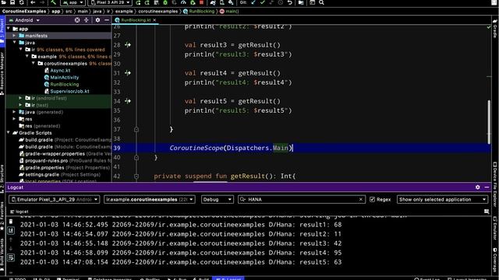The image size is (499, 280).
Task: Click the main() breadcrumb
Action: 229,11
